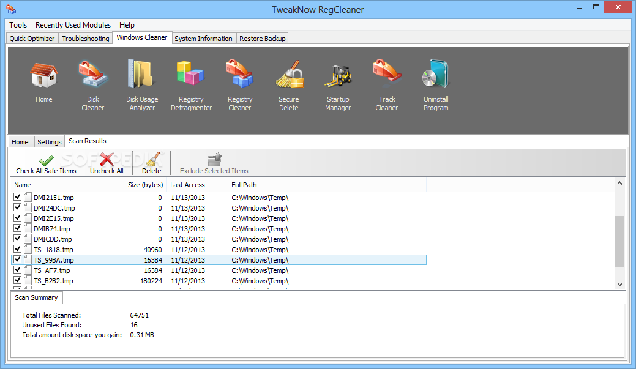Image resolution: width=636 pixels, height=369 pixels.
Task: Open the Help menu
Action: click(127, 25)
